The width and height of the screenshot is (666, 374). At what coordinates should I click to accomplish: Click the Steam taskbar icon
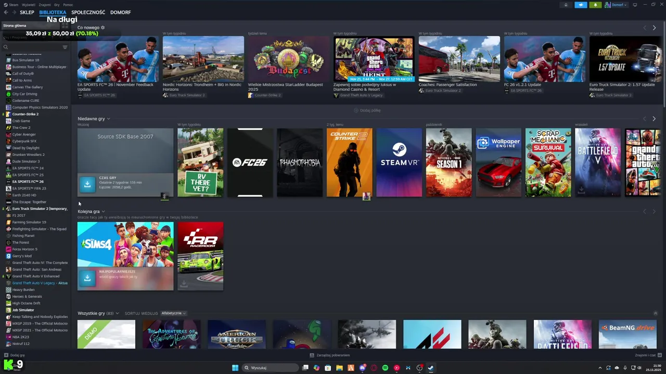tap(431, 368)
